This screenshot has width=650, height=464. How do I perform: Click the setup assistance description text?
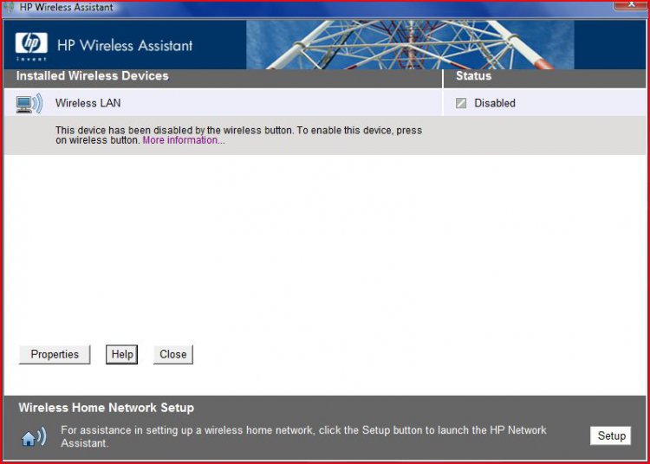click(303, 436)
